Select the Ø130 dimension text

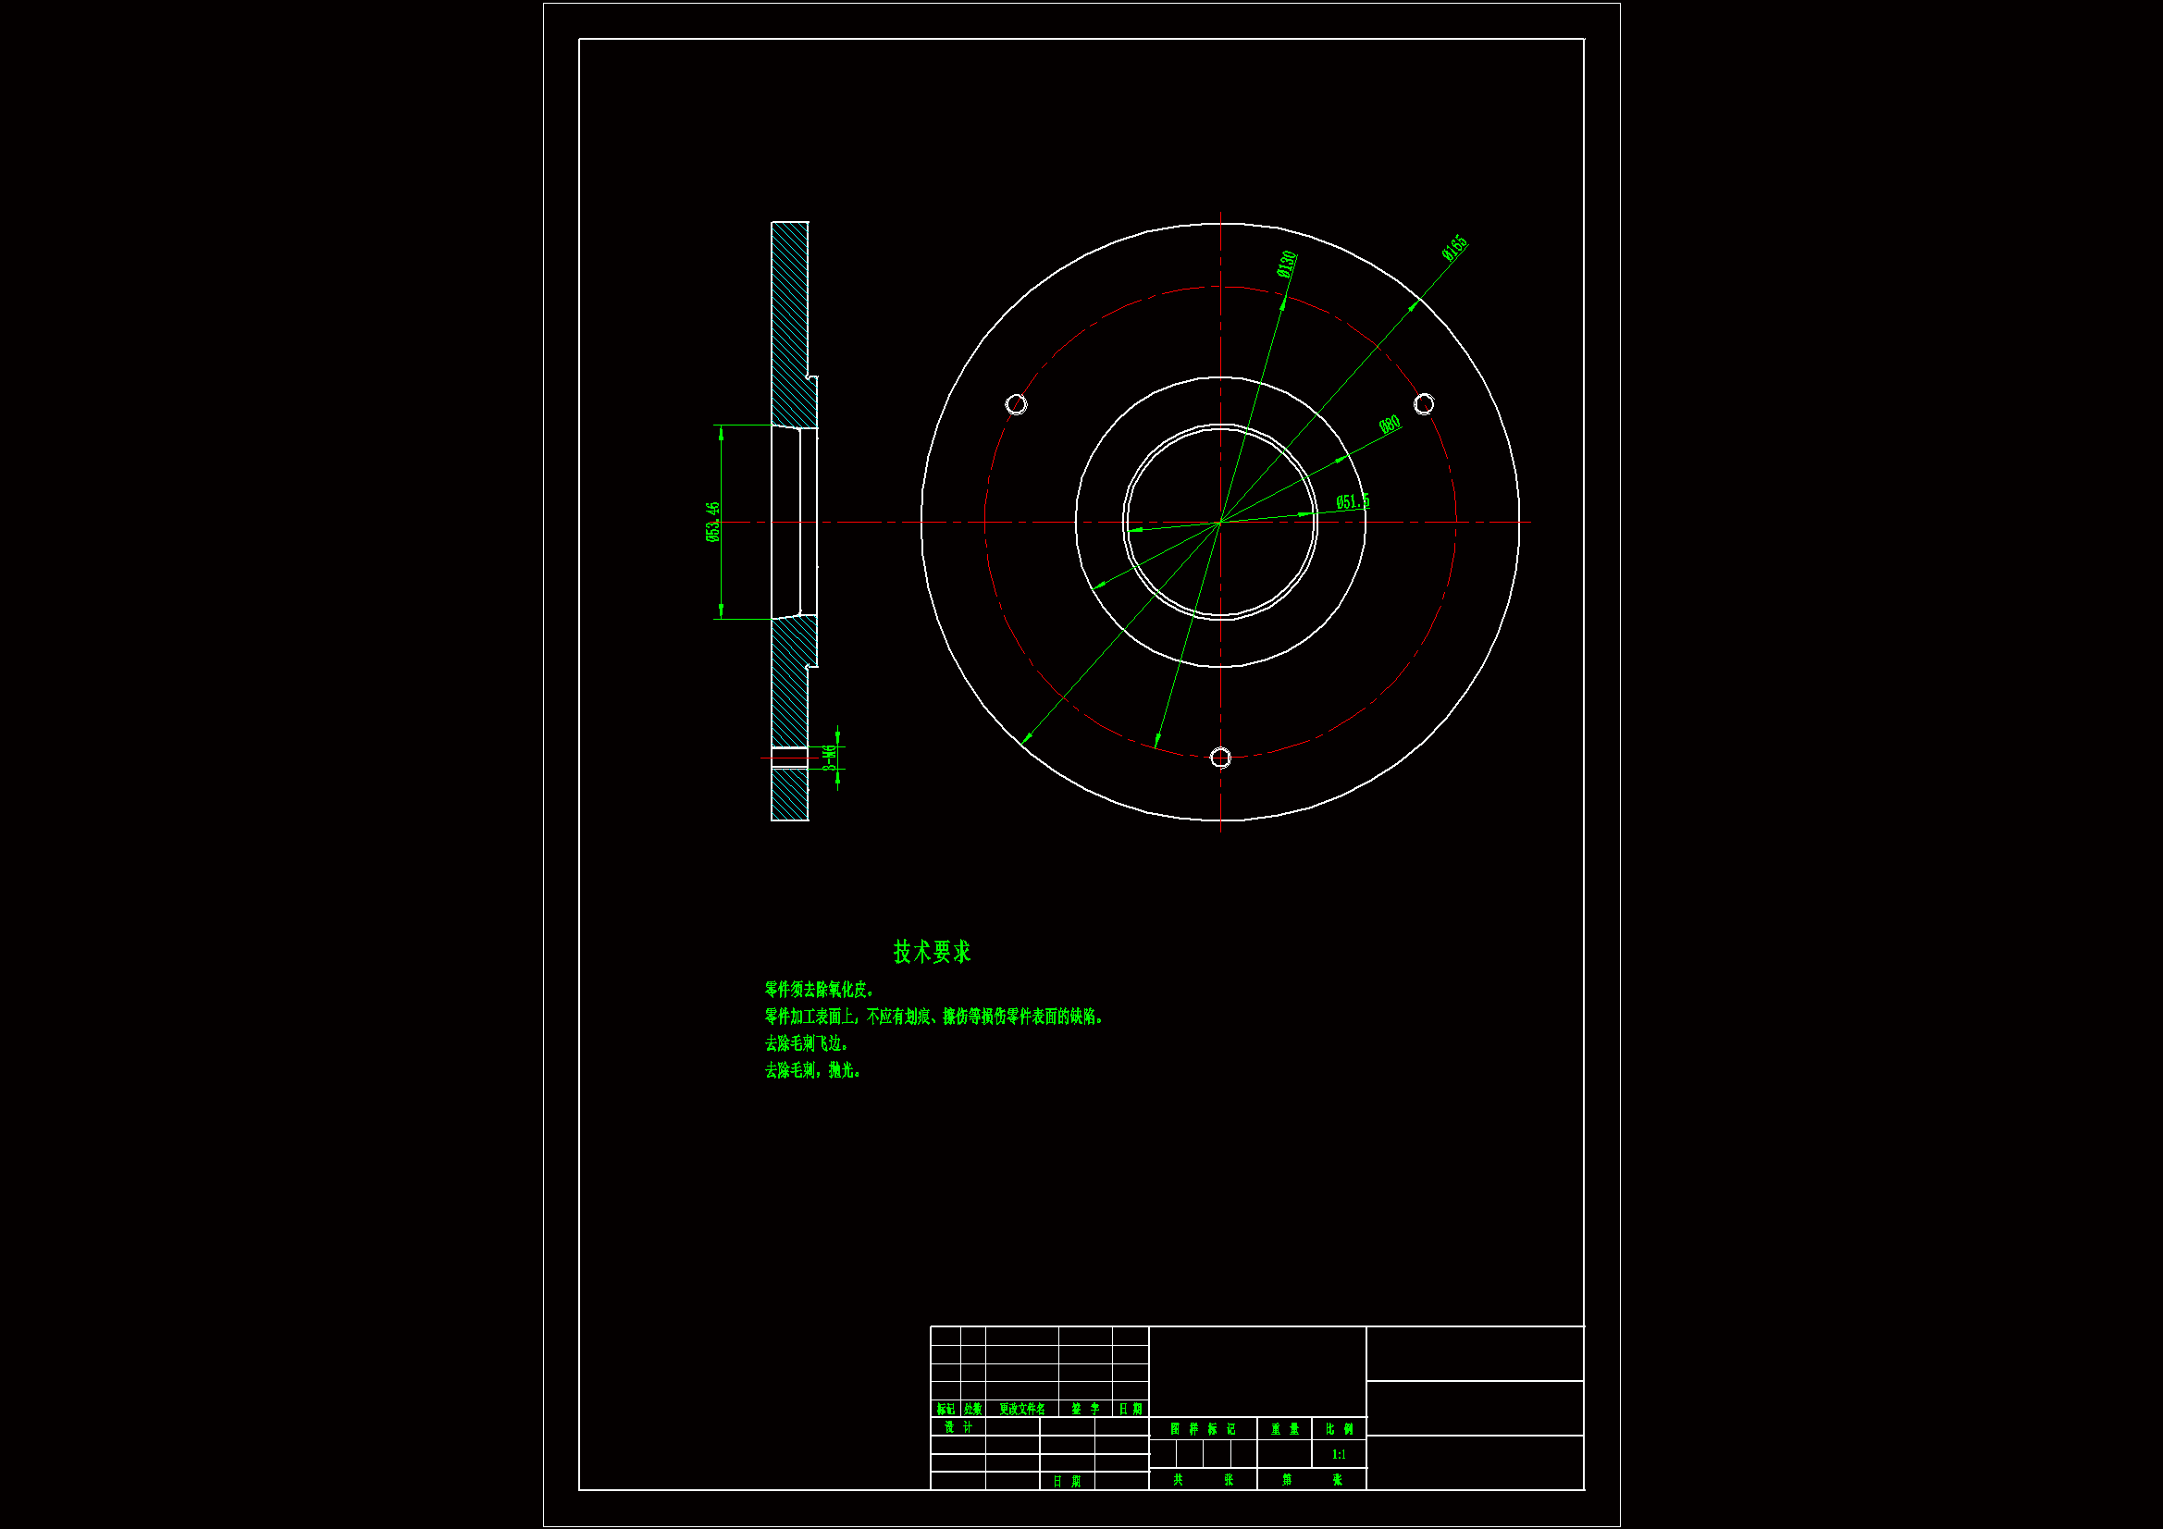tap(1287, 264)
